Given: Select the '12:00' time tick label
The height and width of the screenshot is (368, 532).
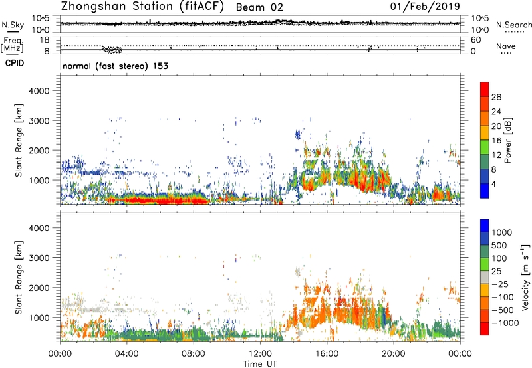Looking at the screenshot, I should pos(260,354).
